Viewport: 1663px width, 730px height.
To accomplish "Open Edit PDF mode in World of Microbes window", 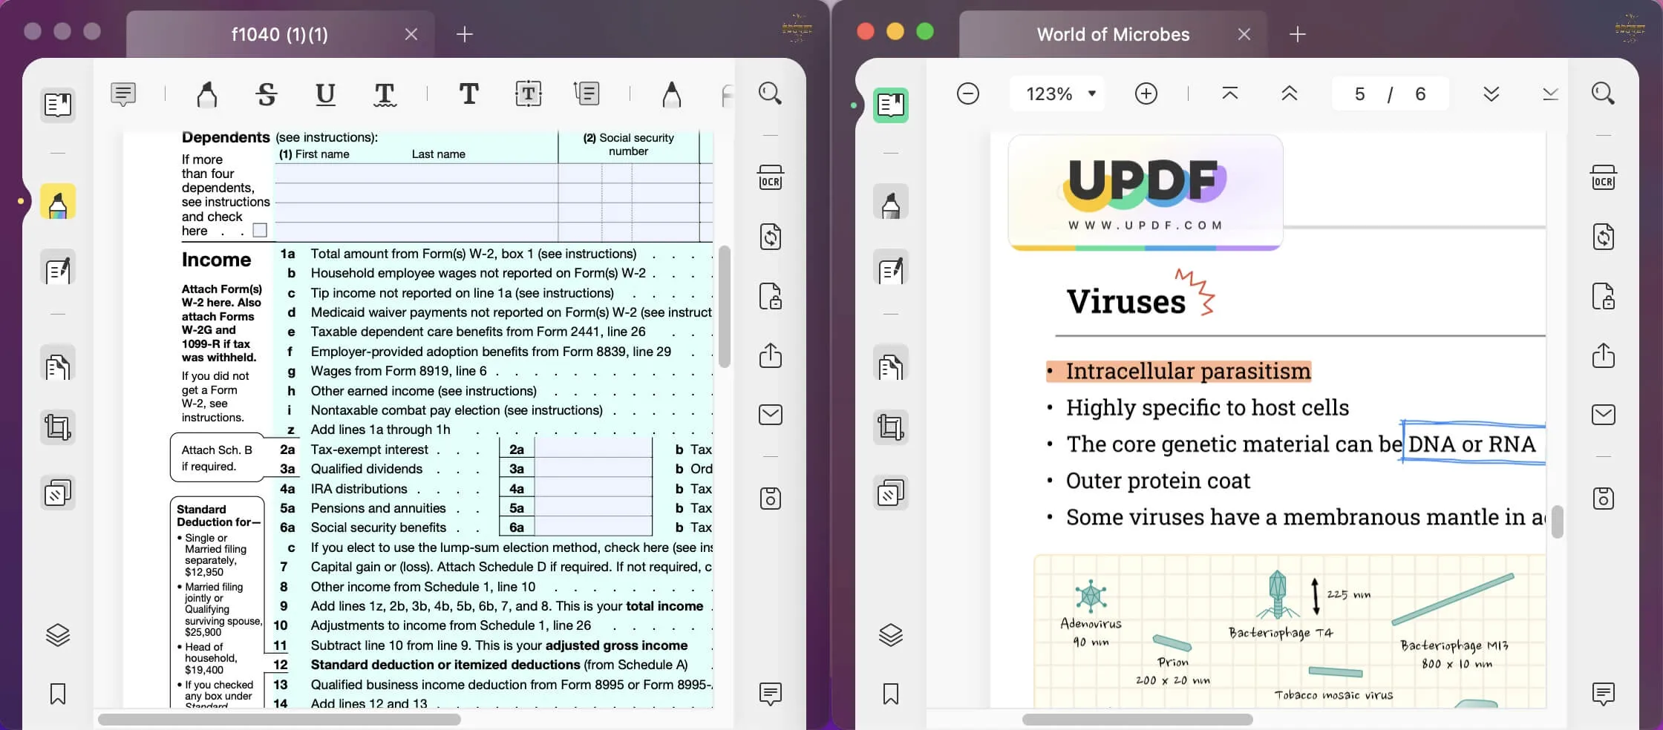I will tap(891, 269).
